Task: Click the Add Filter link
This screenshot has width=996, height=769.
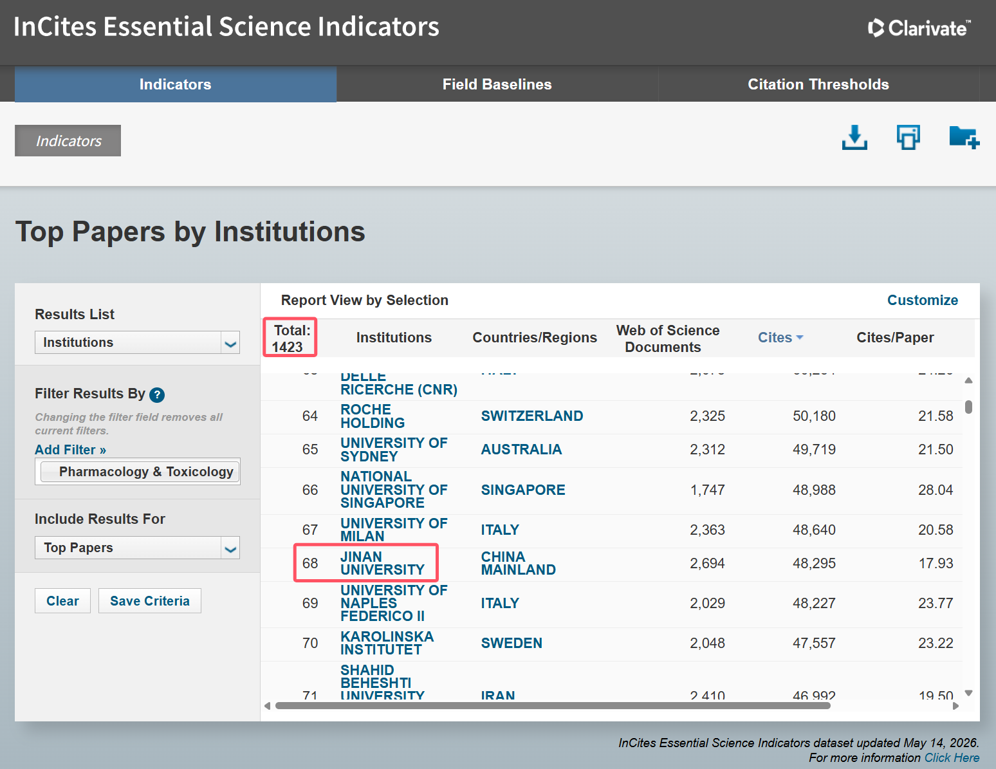Action: (x=70, y=450)
